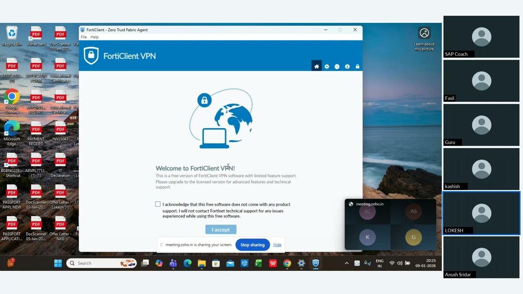Open Microsoft Store on the taskbar
Screen dimensions: 523x294
(216, 263)
